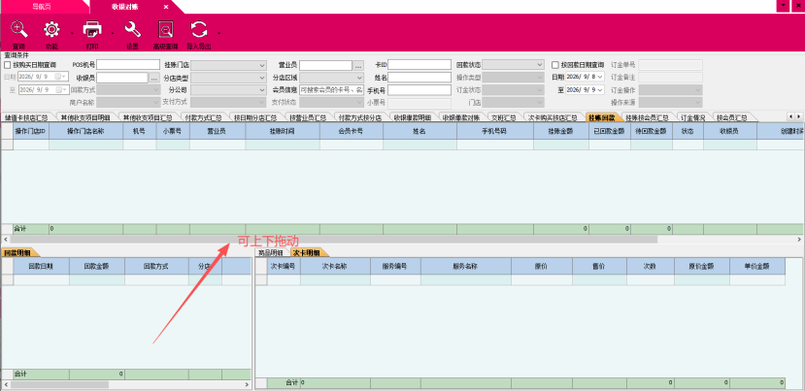The image size is (805, 391).
Task: Enable the 按购买日期查询 checkbox
Action: pyautogui.click(x=7, y=65)
